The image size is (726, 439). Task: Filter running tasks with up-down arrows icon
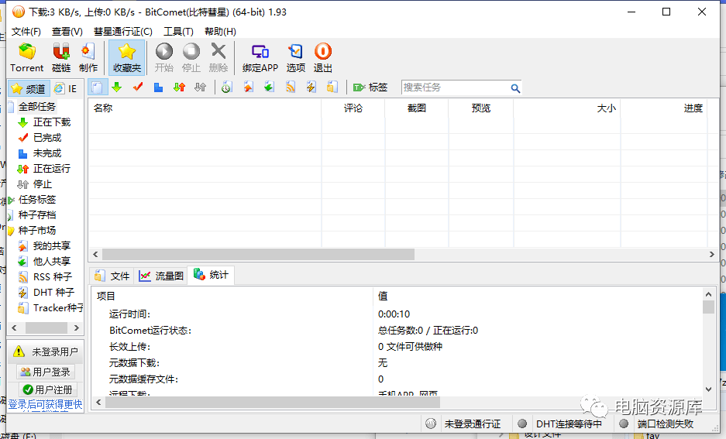[x=179, y=87]
